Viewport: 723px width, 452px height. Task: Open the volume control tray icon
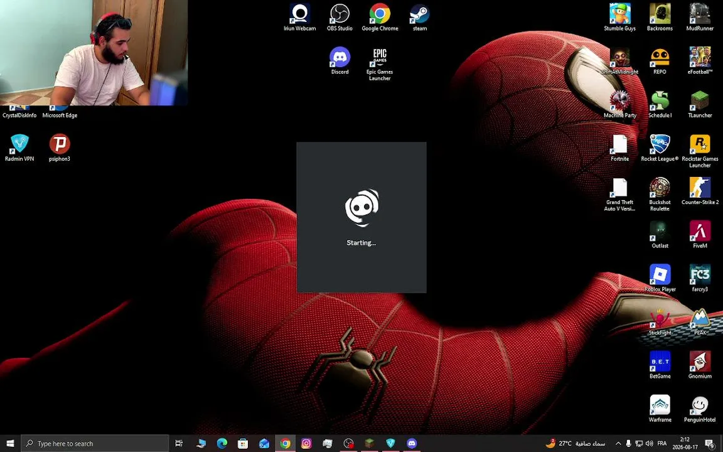pyautogui.click(x=650, y=443)
